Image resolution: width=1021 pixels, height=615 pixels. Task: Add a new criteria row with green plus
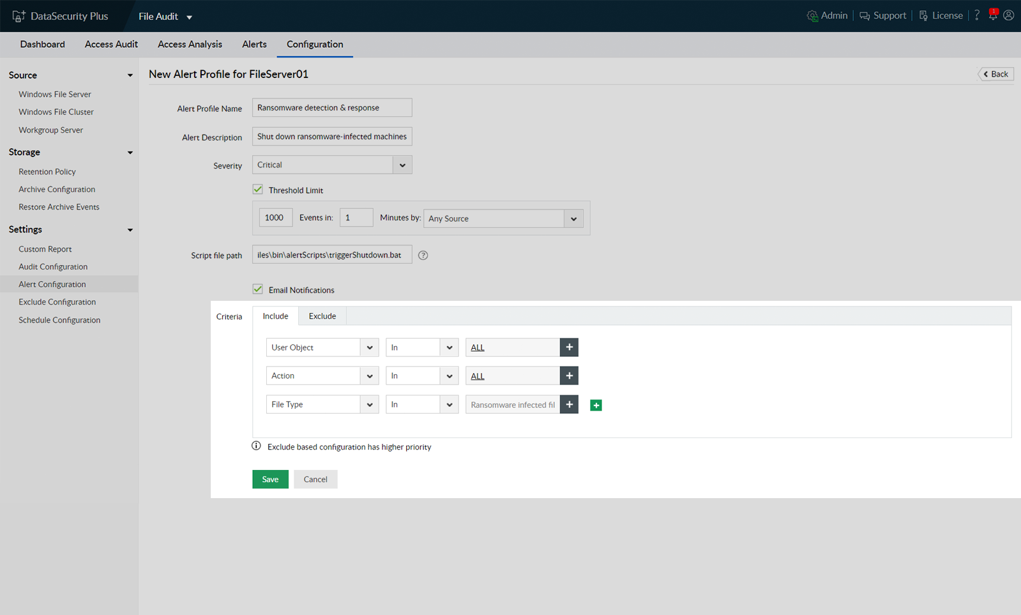click(x=596, y=405)
